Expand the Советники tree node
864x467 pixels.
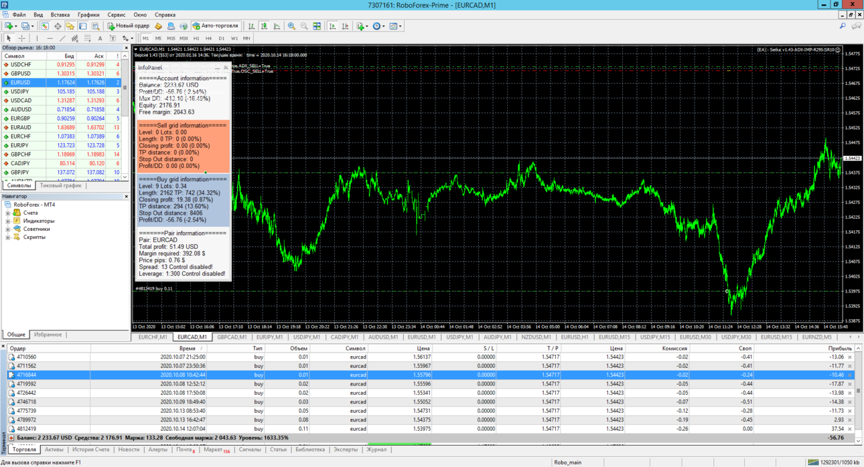pyautogui.click(x=8, y=229)
